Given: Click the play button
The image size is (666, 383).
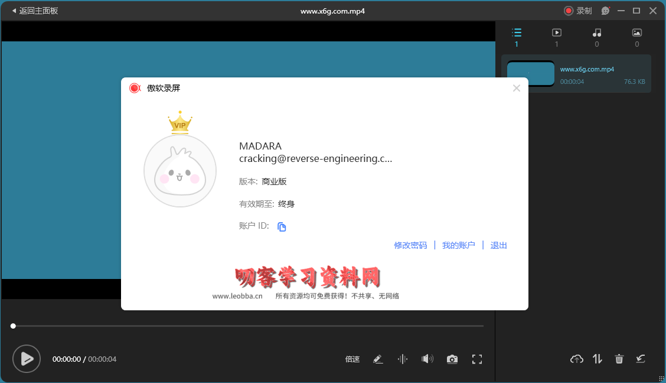Looking at the screenshot, I should click(x=27, y=359).
